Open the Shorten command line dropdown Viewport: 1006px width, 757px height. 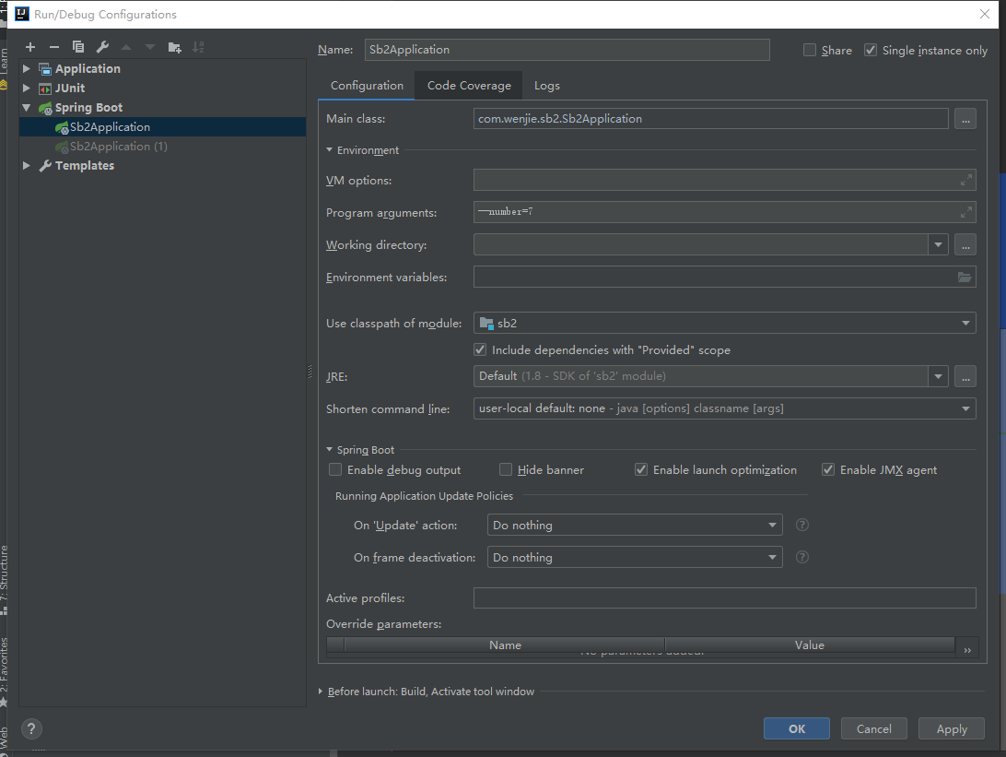point(965,408)
